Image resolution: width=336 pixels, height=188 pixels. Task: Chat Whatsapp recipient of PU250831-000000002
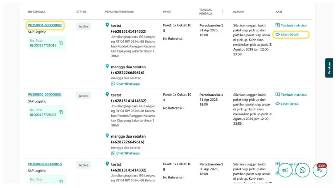(127, 84)
